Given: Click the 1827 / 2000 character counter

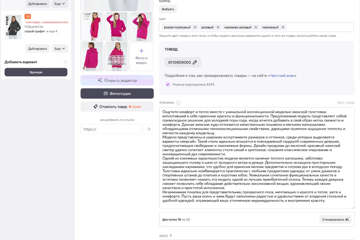Looking at the screenshot, I should click(346, 103).
